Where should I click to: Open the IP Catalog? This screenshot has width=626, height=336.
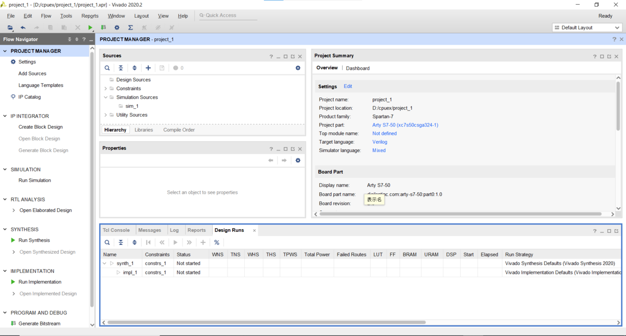(x=30, y=97)
